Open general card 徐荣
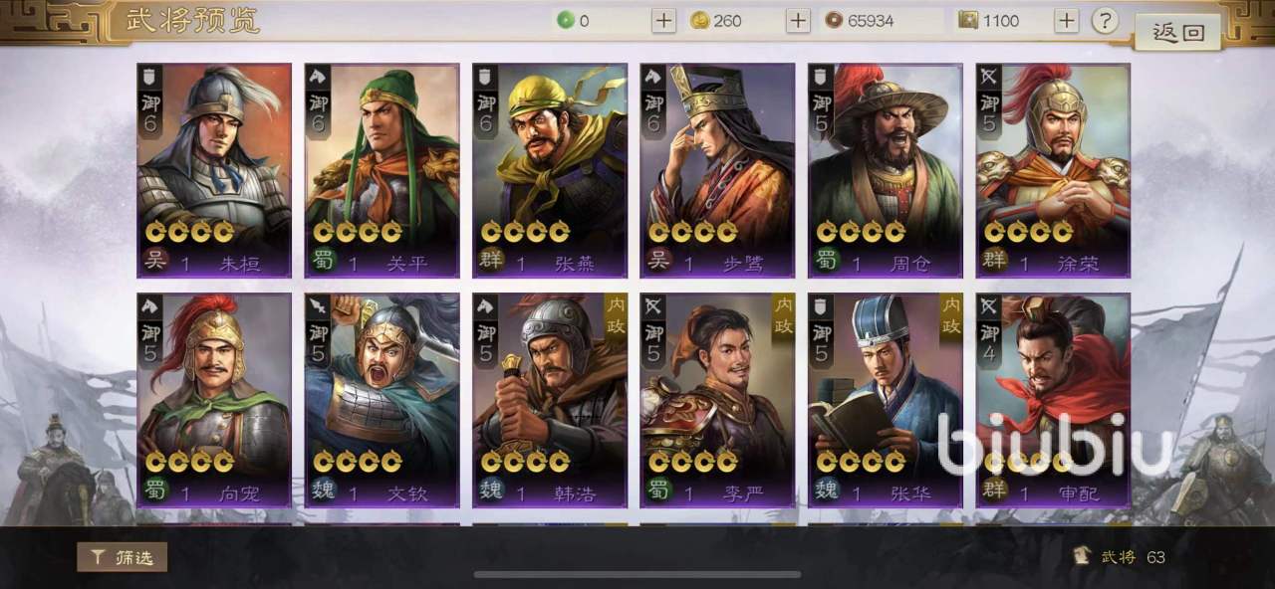This screenshot has width=1275, height=589. click(1054, 171)
